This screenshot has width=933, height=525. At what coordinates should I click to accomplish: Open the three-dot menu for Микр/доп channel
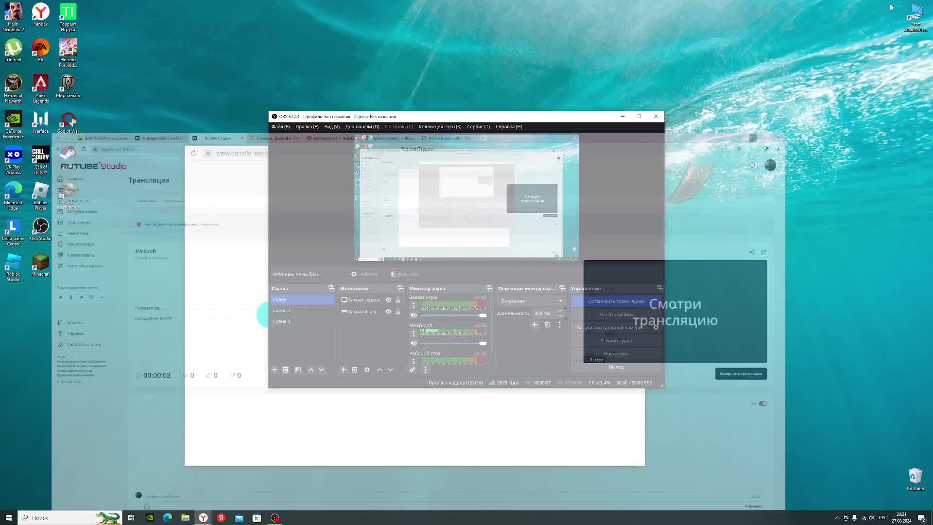414,333
